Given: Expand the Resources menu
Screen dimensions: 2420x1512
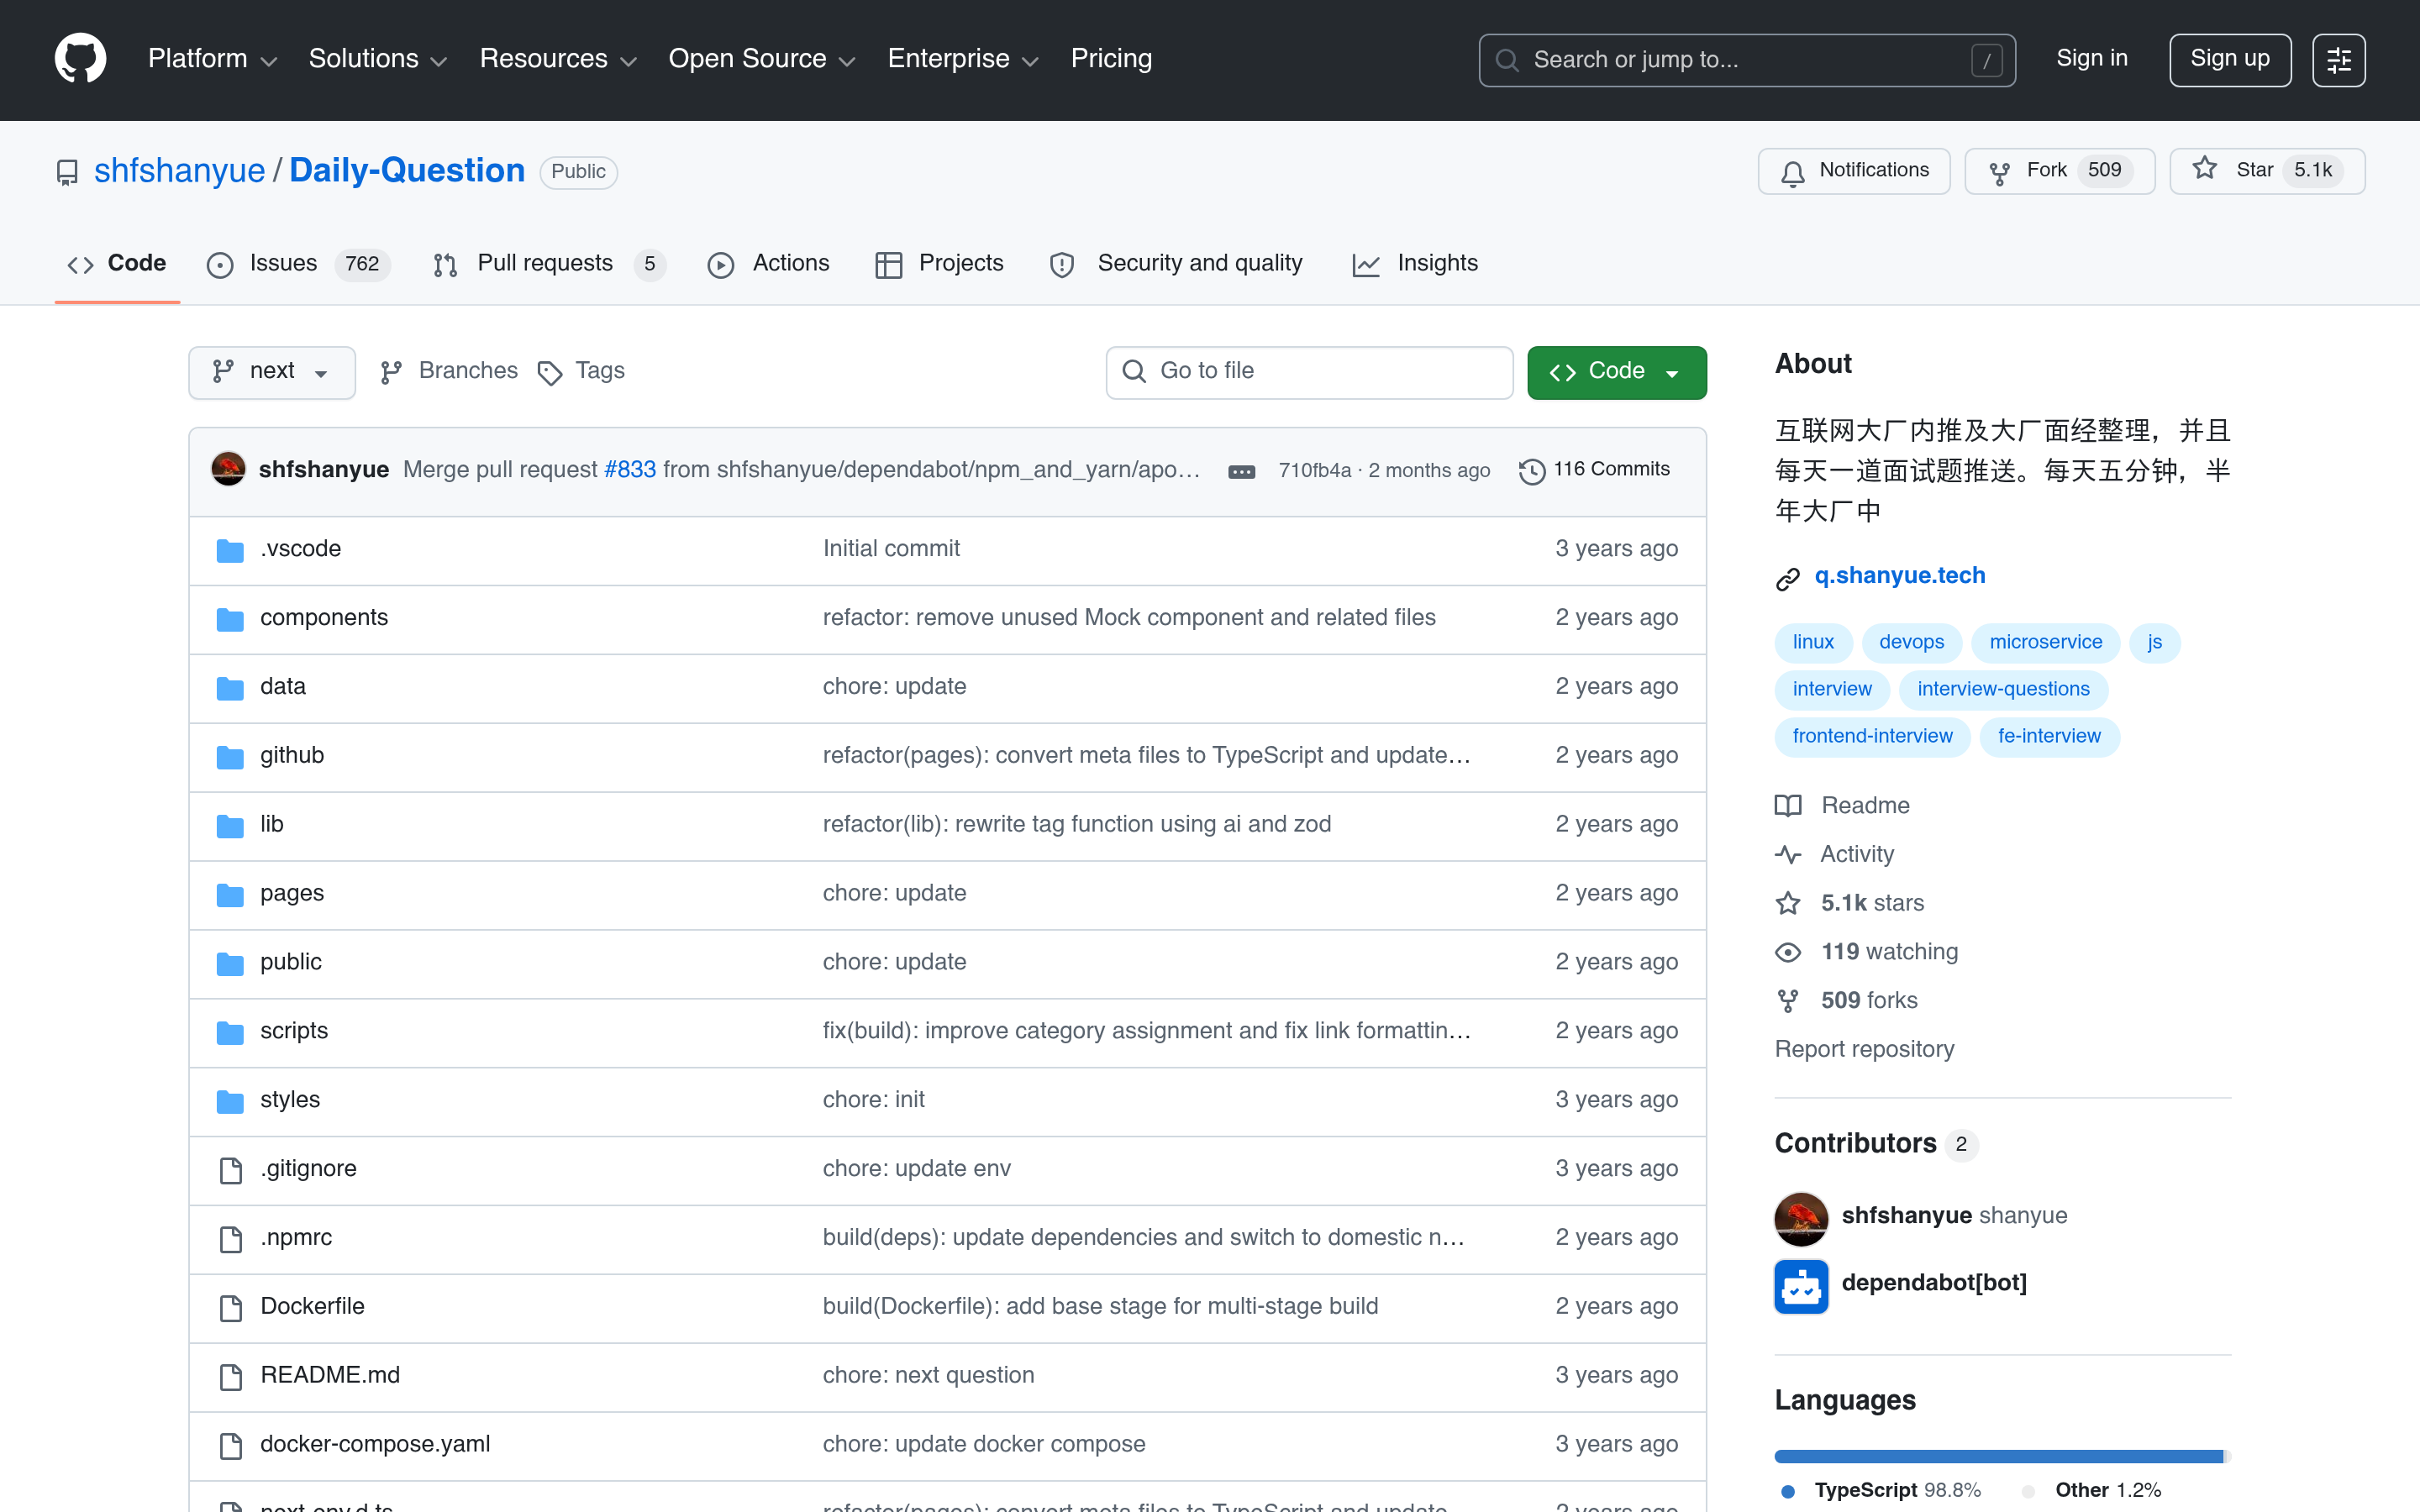Looking at the screenshot, I should 558,59.
